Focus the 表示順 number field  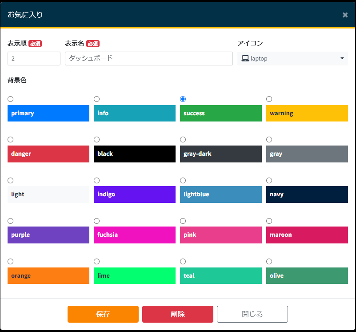tap(34, 58)
